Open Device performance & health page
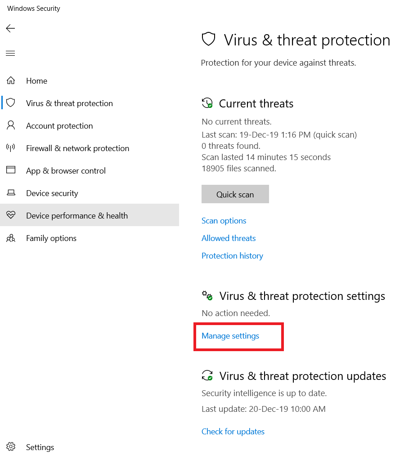Screen dimensions: 413x455 90,215
